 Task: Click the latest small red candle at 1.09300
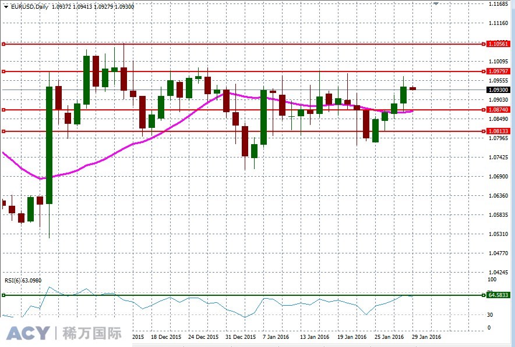pos(412,88)
